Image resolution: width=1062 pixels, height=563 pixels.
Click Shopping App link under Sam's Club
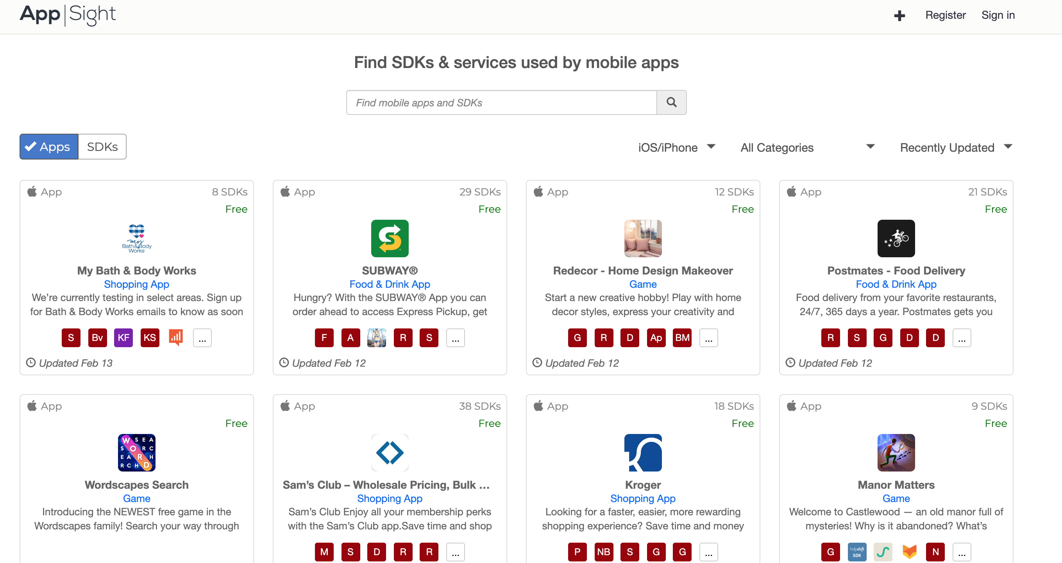(390, 498)
